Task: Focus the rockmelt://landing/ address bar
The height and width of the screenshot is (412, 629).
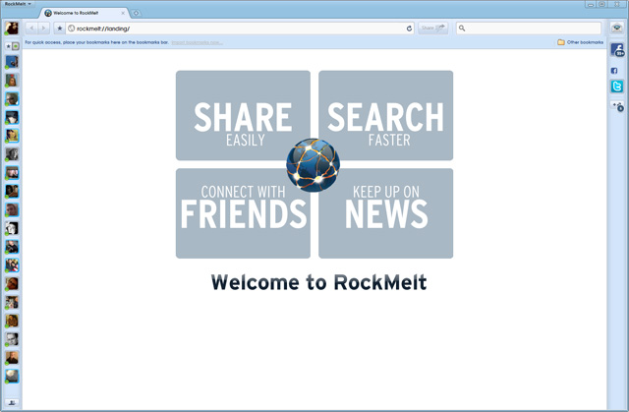Action: (x=240, y=29)
